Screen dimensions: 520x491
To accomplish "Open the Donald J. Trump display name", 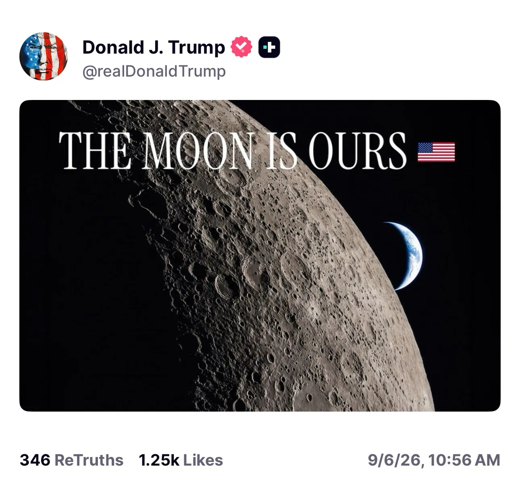I will coord(154,47).
